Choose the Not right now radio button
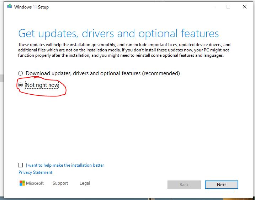 click(x=21, y=85)
